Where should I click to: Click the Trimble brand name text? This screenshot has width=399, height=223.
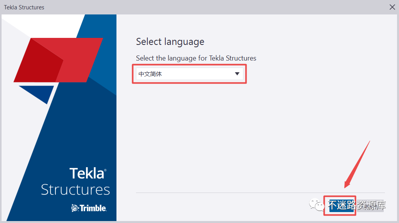(x=93, y=208)
